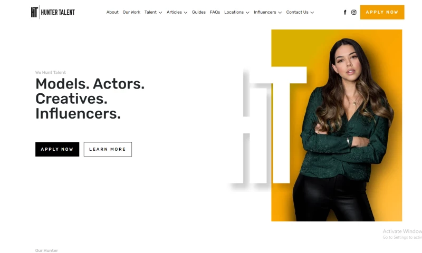The width and height of the screenshot is (422, 253).
Task: Open the Our Work page
Action: pos(131,12)
